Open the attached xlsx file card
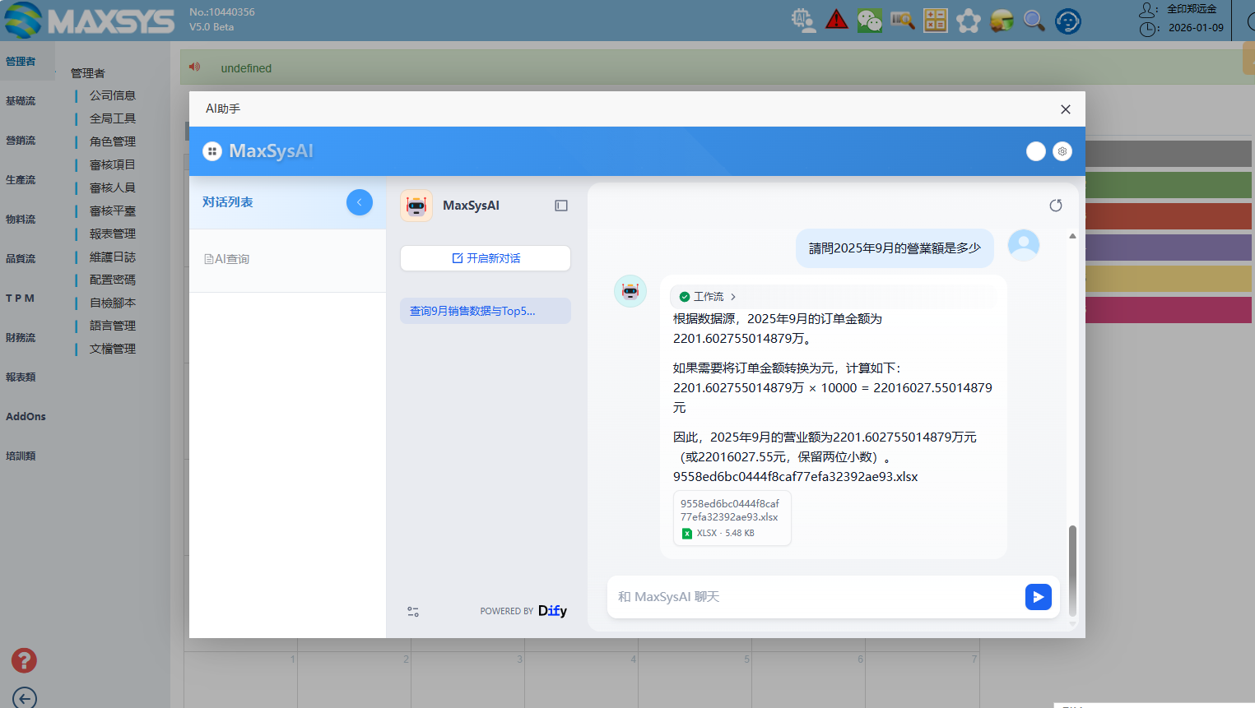Image resolution: width=1255 pixels, height=708 pixels. (x=732, y=518)
